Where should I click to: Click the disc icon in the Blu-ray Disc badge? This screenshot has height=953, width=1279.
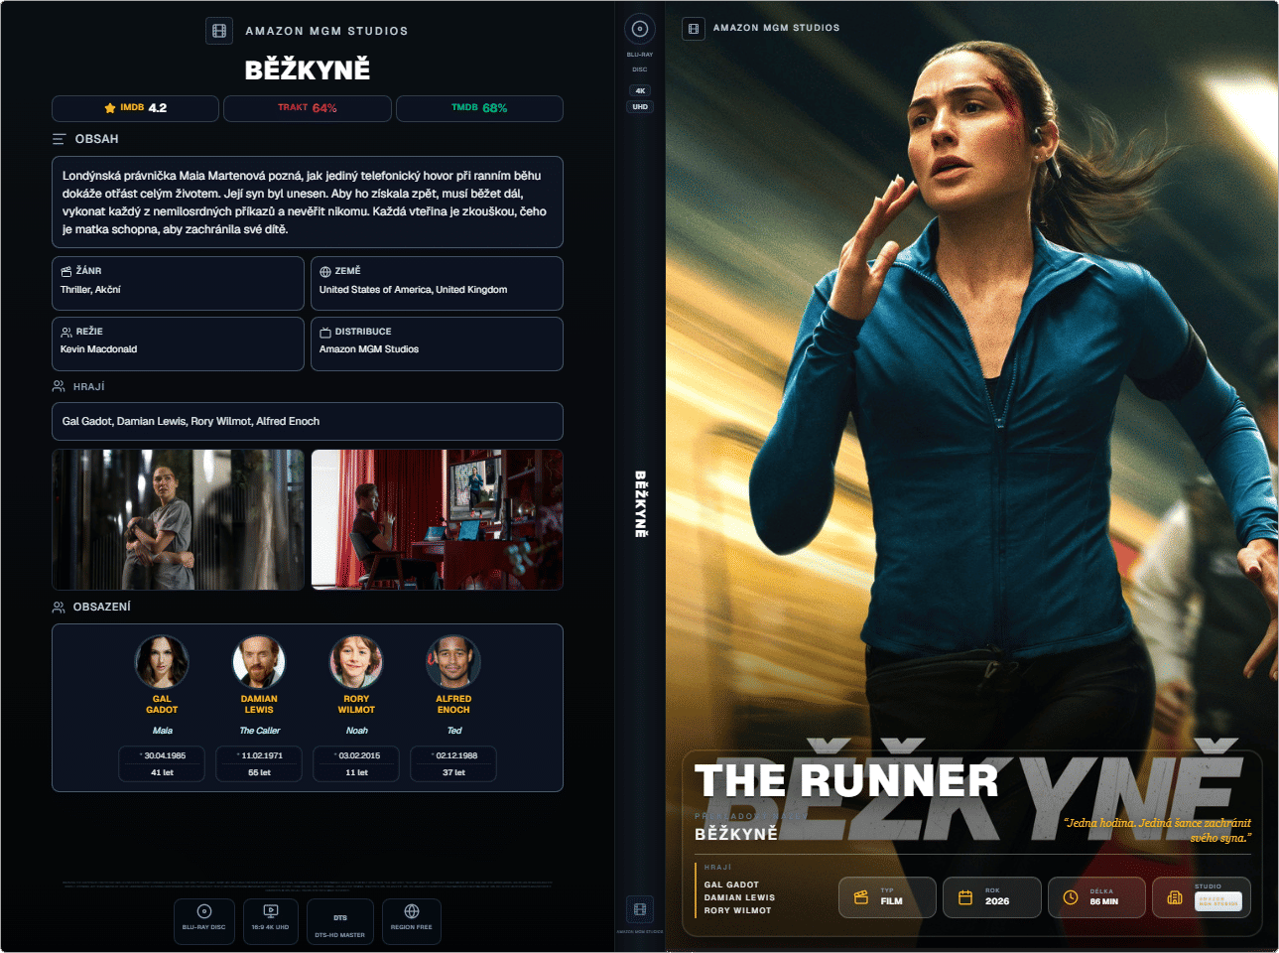pos(204,911)
